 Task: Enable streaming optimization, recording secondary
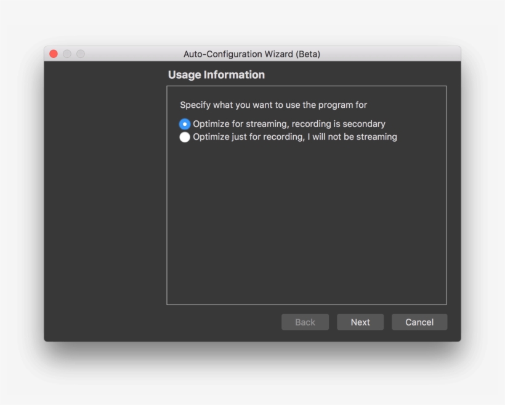click(185, 124)
